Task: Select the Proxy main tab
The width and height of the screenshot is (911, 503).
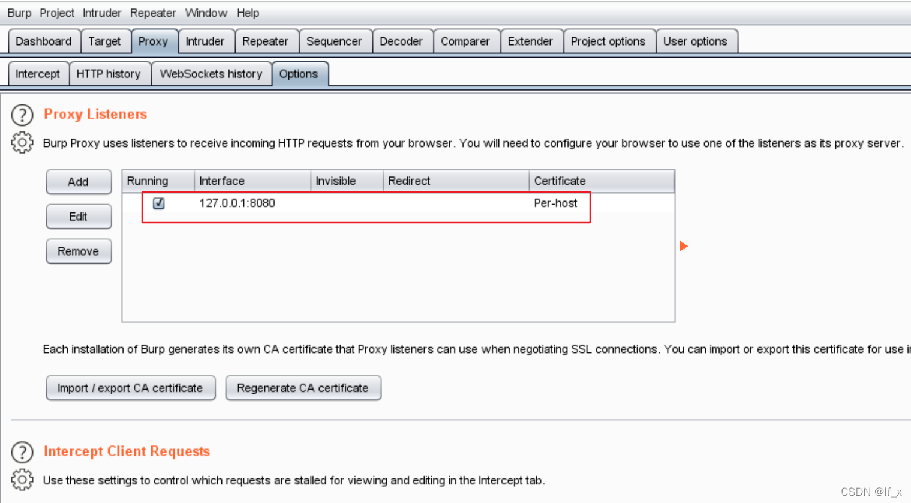Action: [x=154, y=41]
